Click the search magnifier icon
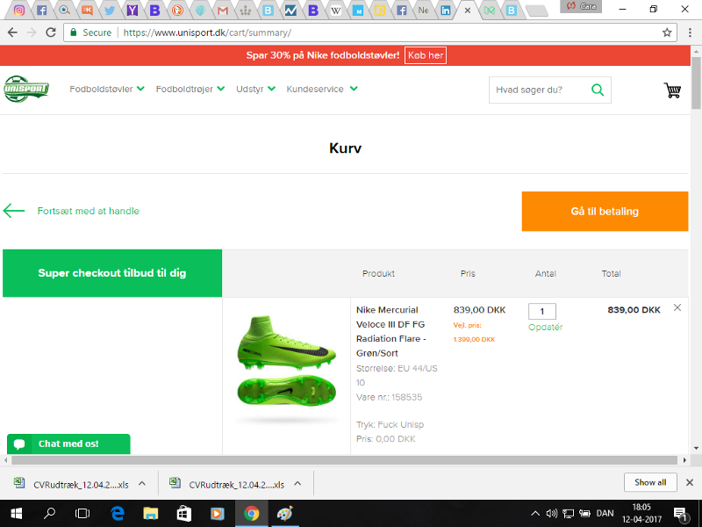The image size is (702, 527). [598, 90]
